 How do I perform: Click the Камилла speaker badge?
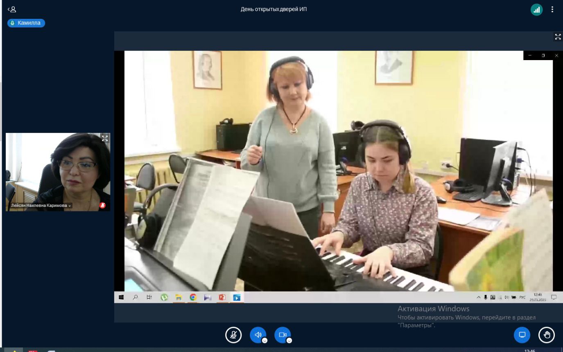(26, 23)
